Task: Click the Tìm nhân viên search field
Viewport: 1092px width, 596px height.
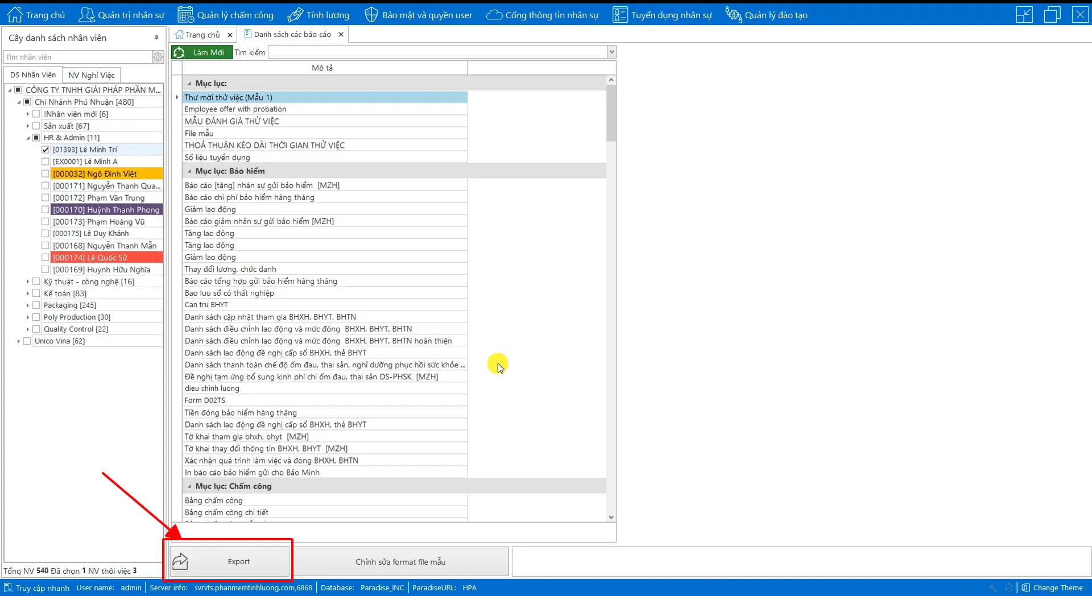Action: click(x=78, y=57)
